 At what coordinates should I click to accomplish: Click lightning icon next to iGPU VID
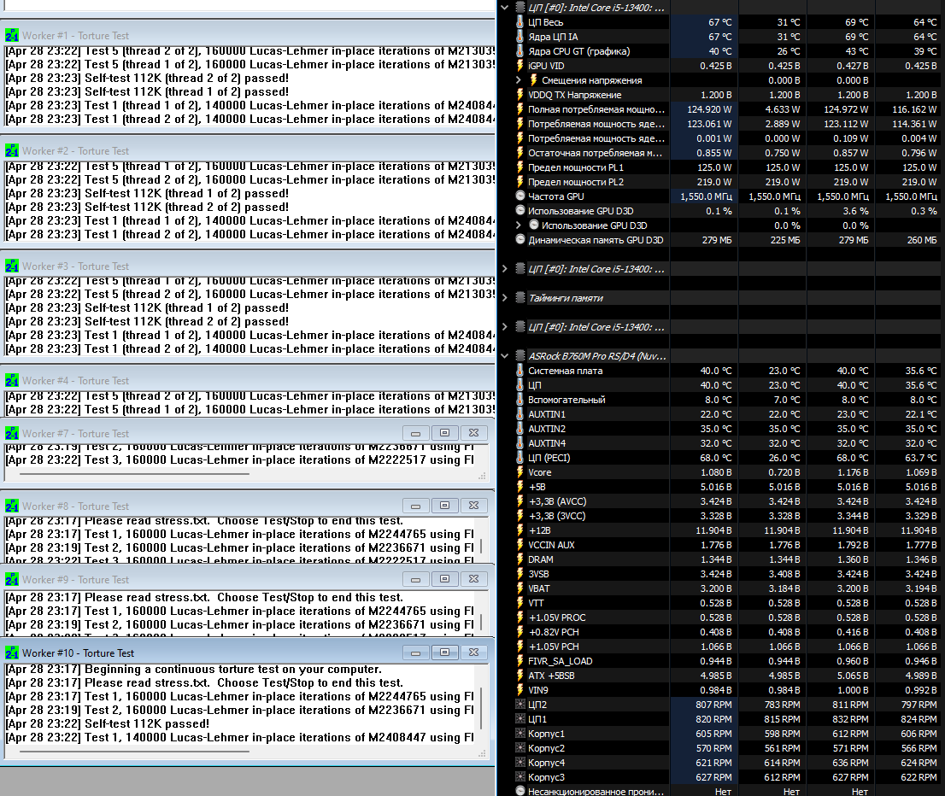[520, 66]
